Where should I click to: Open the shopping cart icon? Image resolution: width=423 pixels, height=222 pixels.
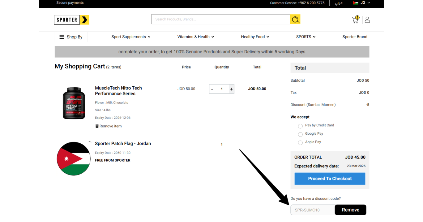[356, 20]
